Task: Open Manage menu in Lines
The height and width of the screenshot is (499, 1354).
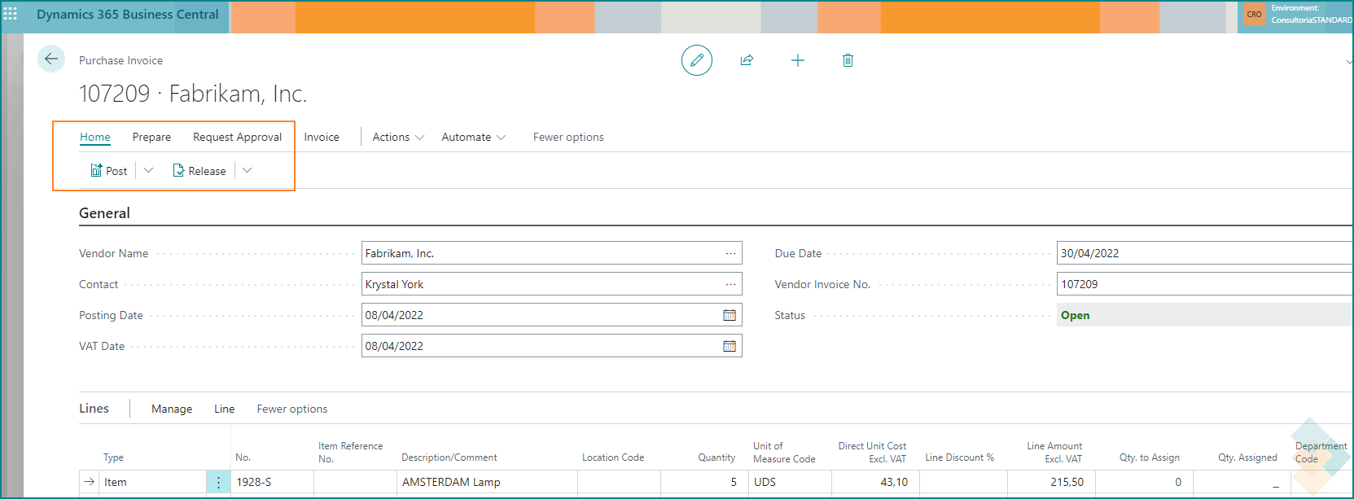Action: click(172, 409)
